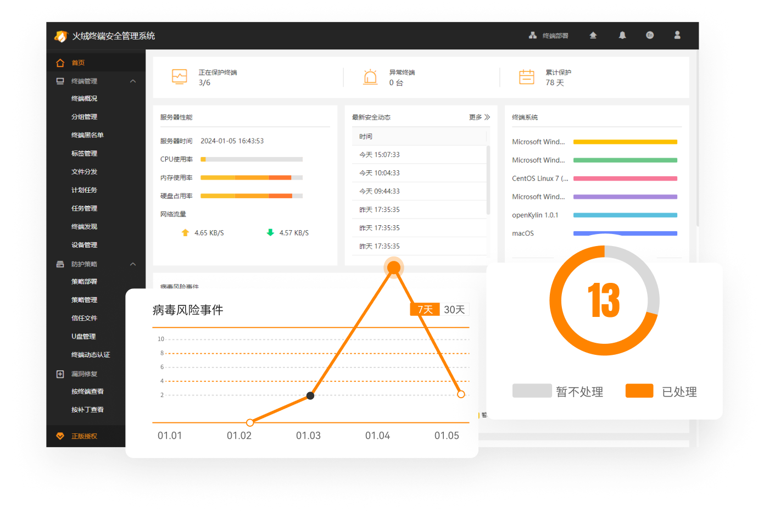Collapse the 防护策略 section chevron
Screen dimensions: 769x513
point(133,264)
